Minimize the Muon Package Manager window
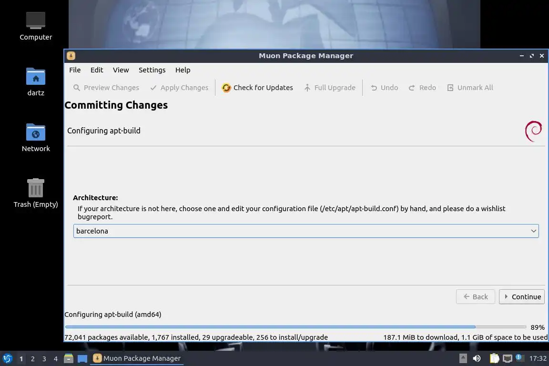Viewport: 549px width, 366px height. click(522, 56)
